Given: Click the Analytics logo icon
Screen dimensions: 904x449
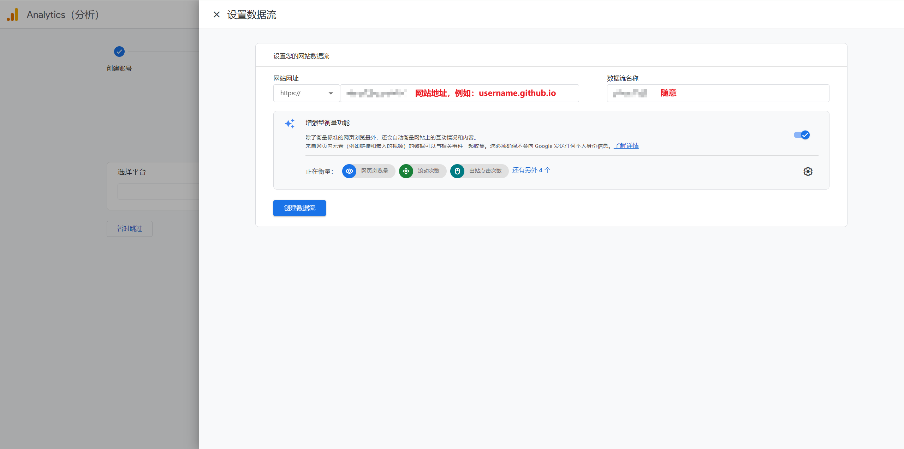Looking at the screenshot, I should pos(13,15).
